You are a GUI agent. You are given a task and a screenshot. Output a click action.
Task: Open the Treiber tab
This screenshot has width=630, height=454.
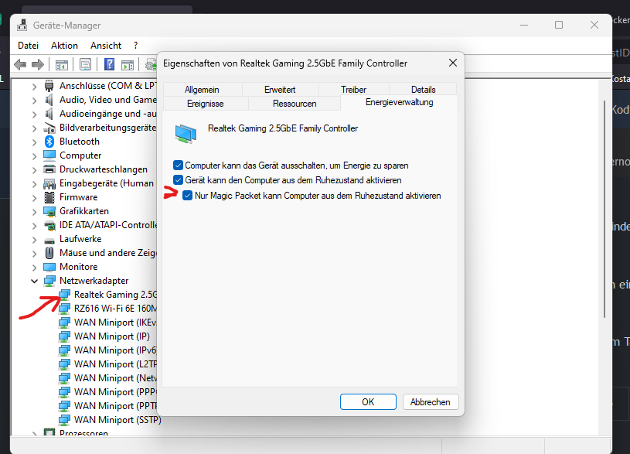pos(353,89)
